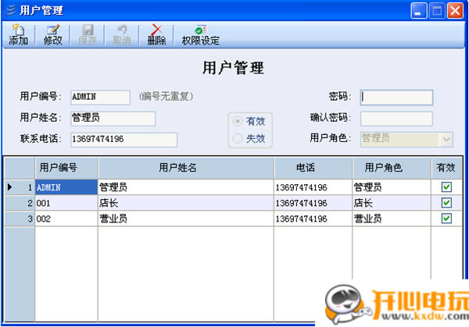Click the app logo icon in title bar

(11, 10)
